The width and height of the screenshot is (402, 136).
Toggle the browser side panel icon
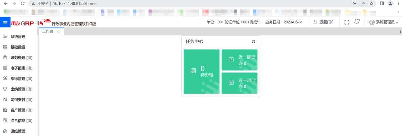[382, 3]
